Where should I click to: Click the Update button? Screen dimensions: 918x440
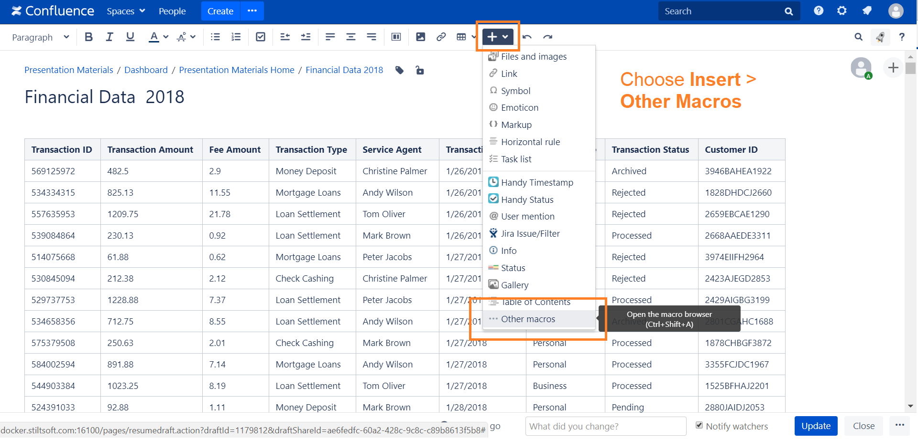click(x=816, y=426)
